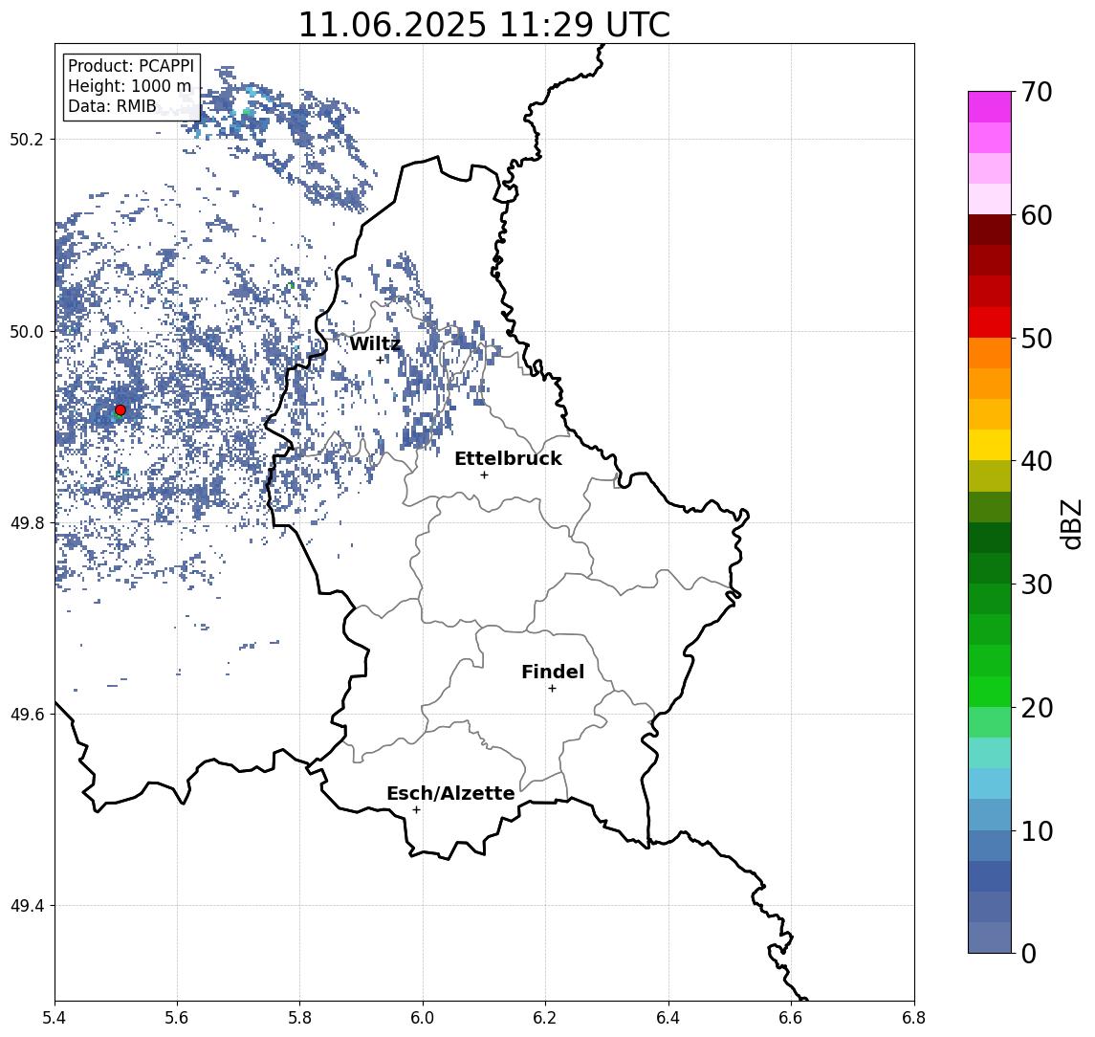Click the 50.2 latitude axis label
The width and height of the screenshot is (1095, 1037).
tap(27, 139)
